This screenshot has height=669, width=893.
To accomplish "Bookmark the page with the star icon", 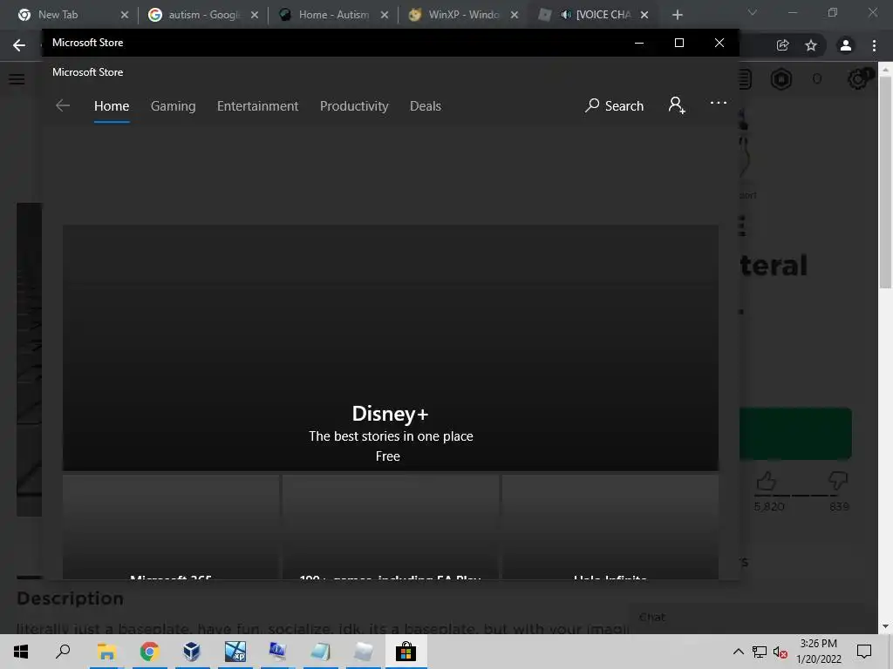I will tap(811, 45).
